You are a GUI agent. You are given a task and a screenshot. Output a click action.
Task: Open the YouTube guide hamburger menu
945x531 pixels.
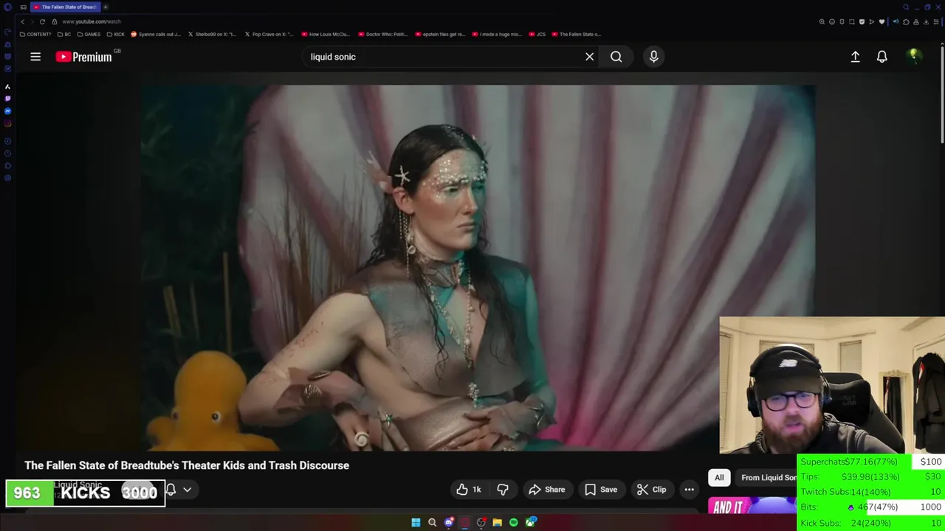point(35,57)
